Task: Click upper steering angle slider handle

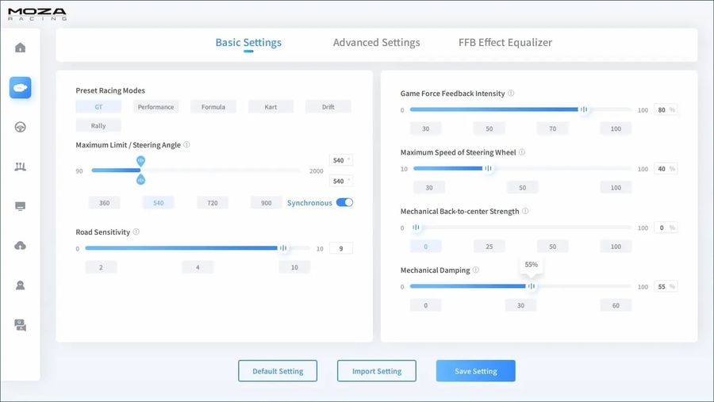Action: (140, 161)
